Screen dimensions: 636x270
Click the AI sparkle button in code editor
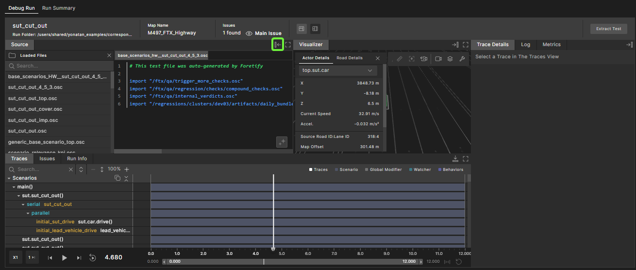pyautogui.click(x=282, y=142)
